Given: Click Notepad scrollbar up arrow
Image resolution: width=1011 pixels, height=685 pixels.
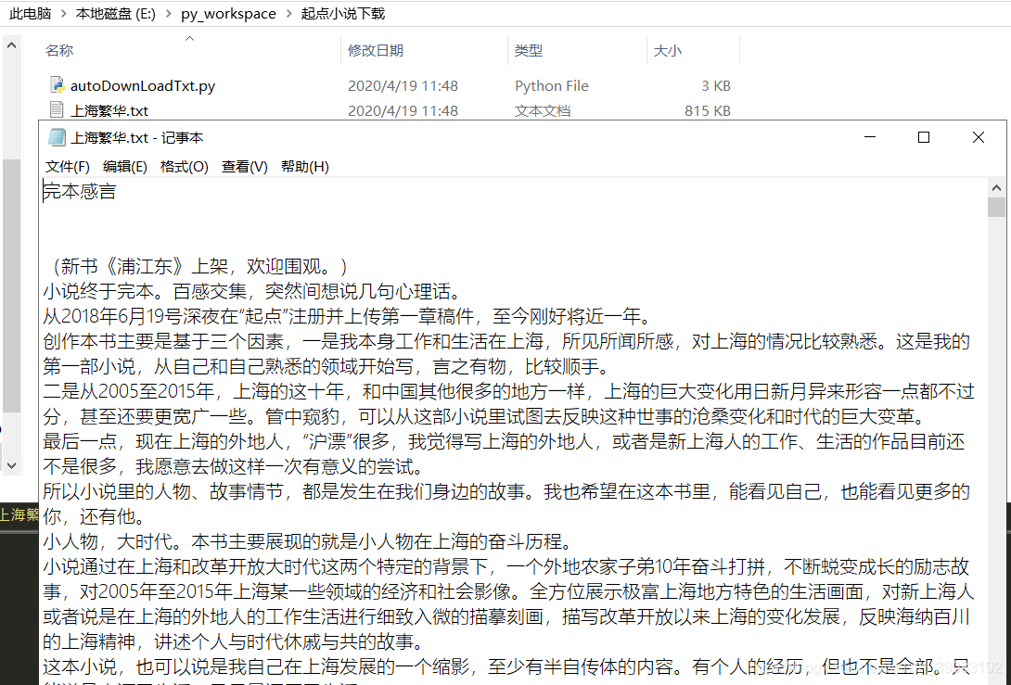Looking at the screenshot, I should point(996,188).
